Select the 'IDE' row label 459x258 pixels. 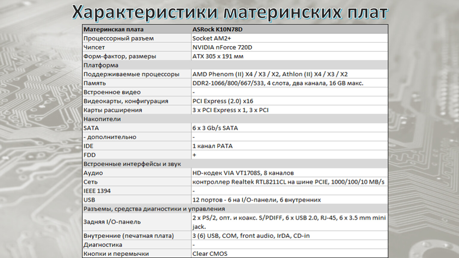(x=88, y=146)
